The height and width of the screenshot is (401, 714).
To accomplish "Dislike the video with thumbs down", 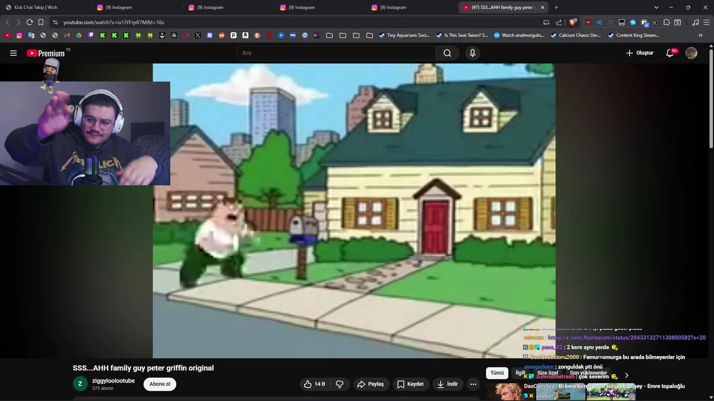I will [x=339, y=384].
